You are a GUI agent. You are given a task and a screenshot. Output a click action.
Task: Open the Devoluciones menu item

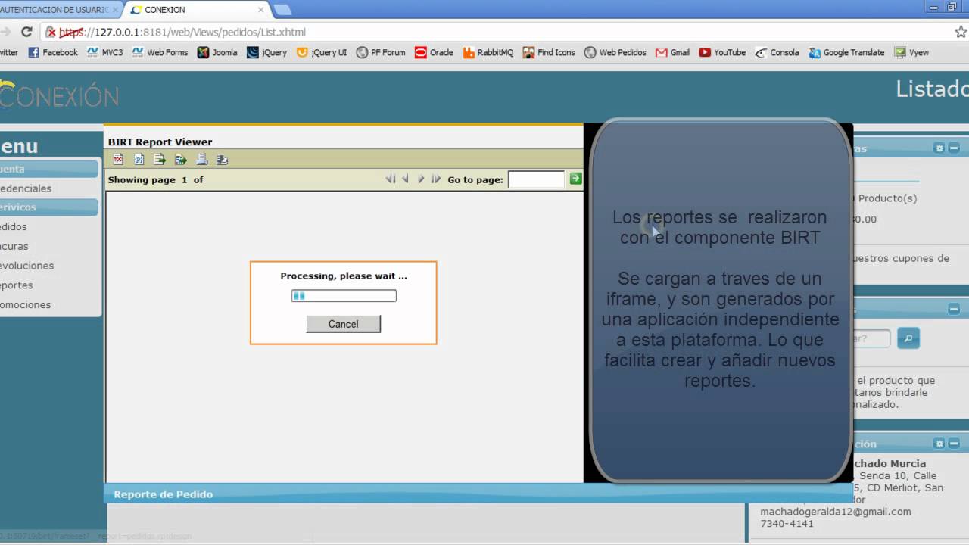pos(27,266)
